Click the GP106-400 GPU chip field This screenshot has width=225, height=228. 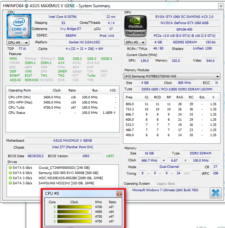point(184,29)
